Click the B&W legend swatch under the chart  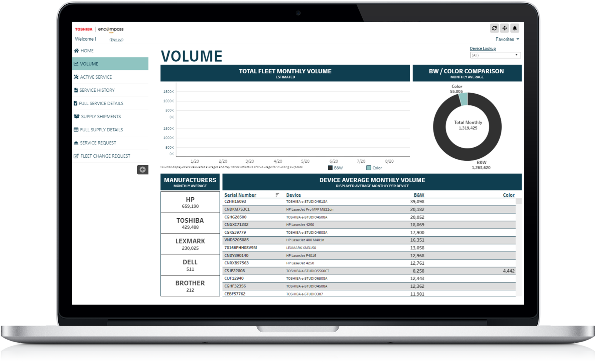click(330, 168)
